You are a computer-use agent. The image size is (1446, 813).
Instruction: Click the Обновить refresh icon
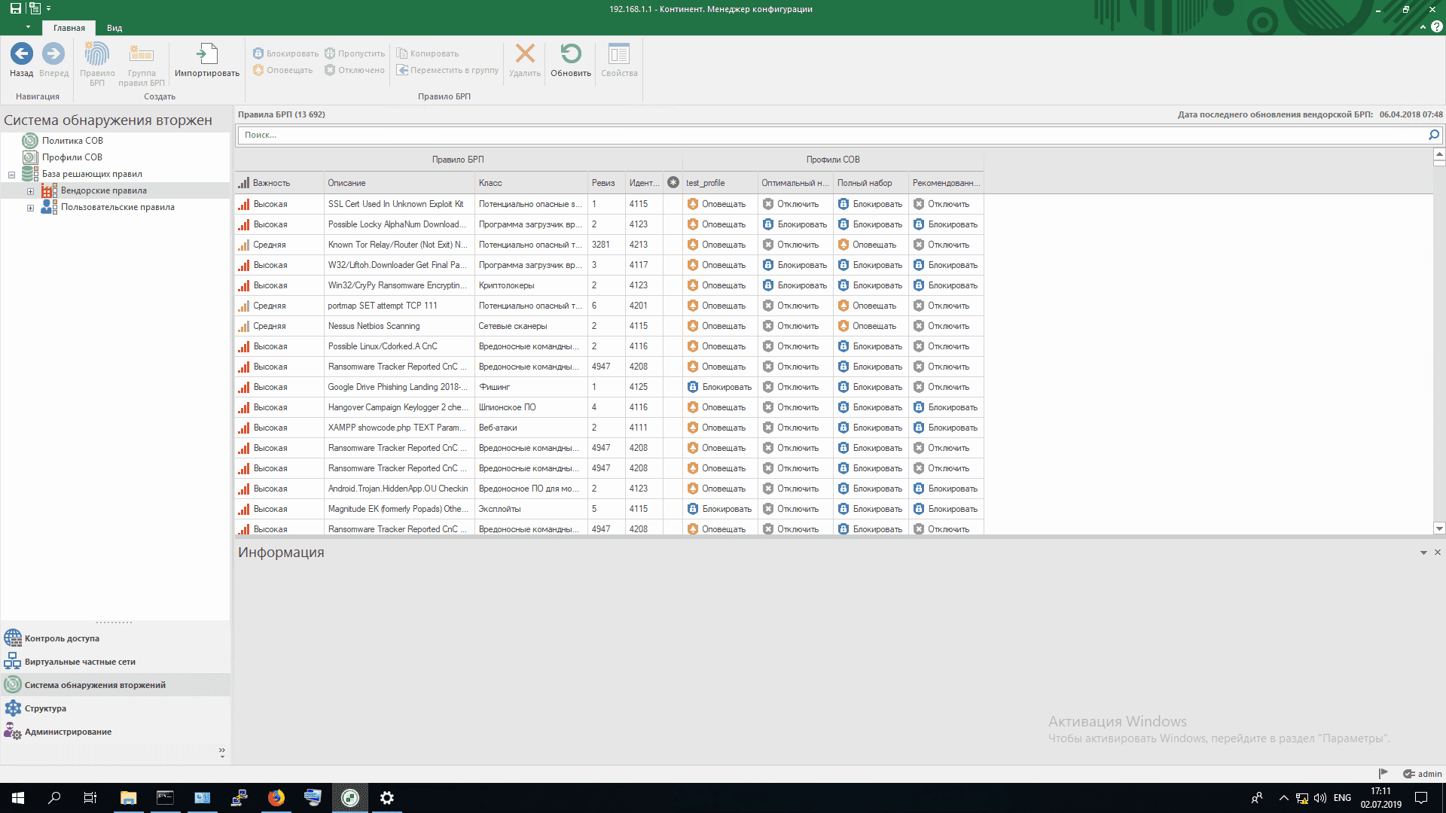570,55
